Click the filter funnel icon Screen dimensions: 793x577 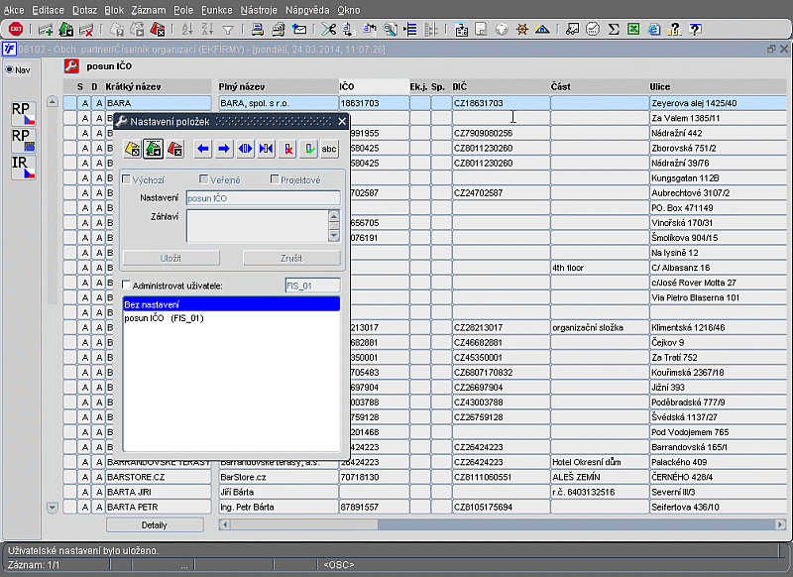[228, 31]
